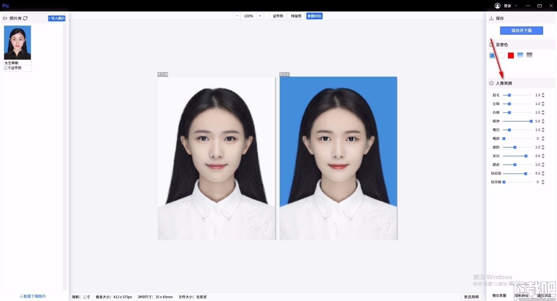Click the 登录 login text
Viewport: 557px width, 301px height.
click(x=508, y=6)
